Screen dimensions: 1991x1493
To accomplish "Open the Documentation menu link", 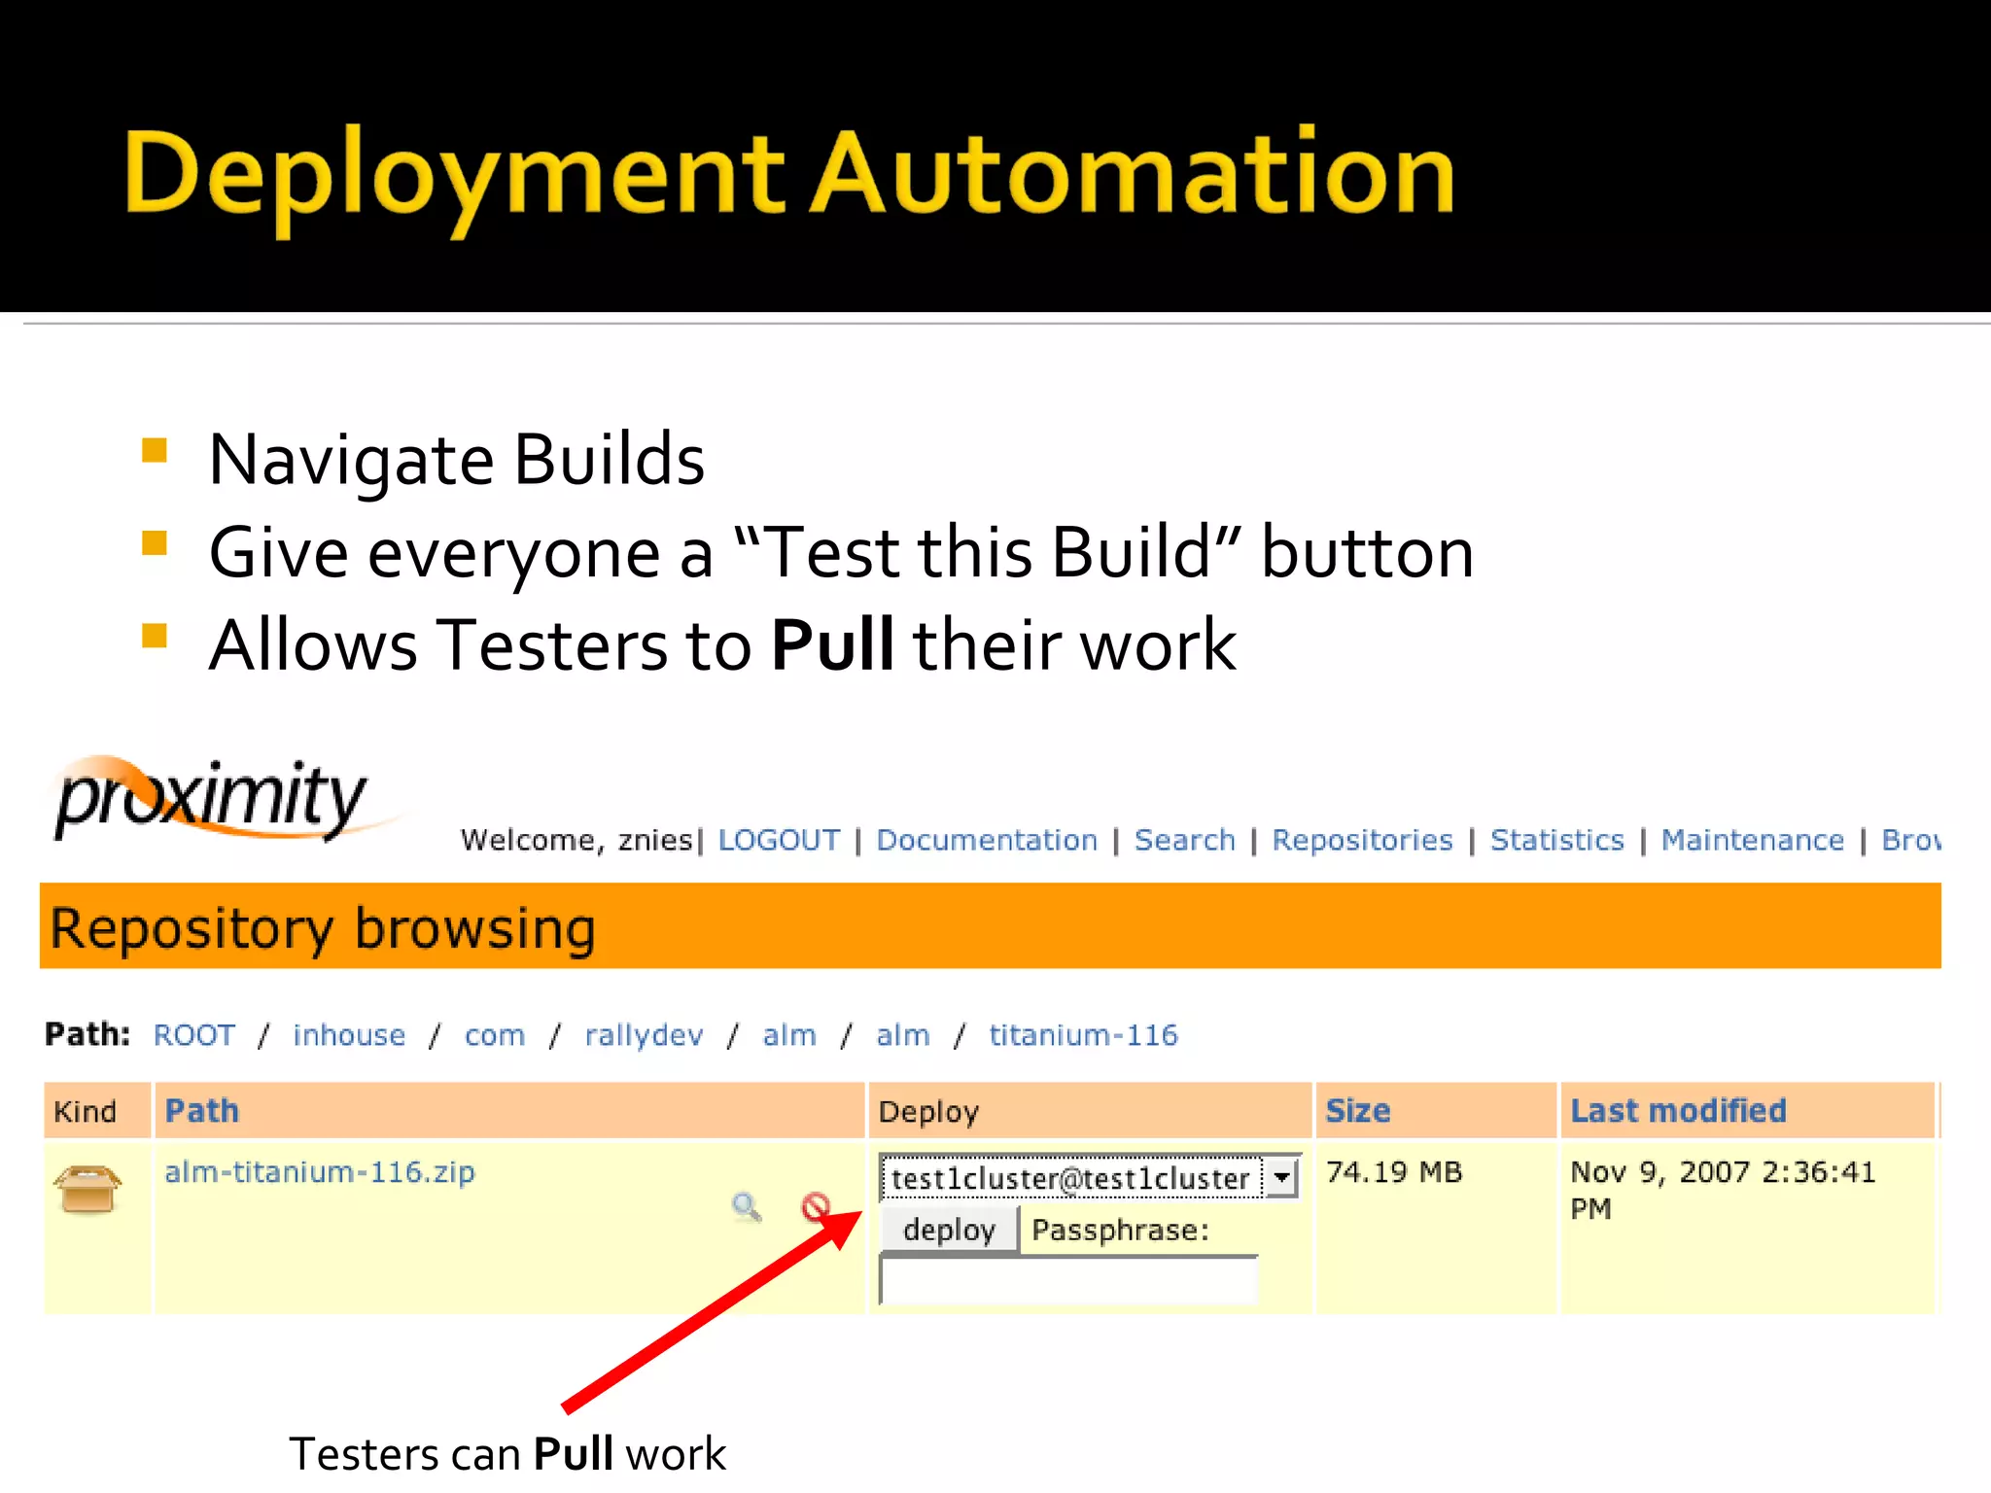I will (987, 840).
